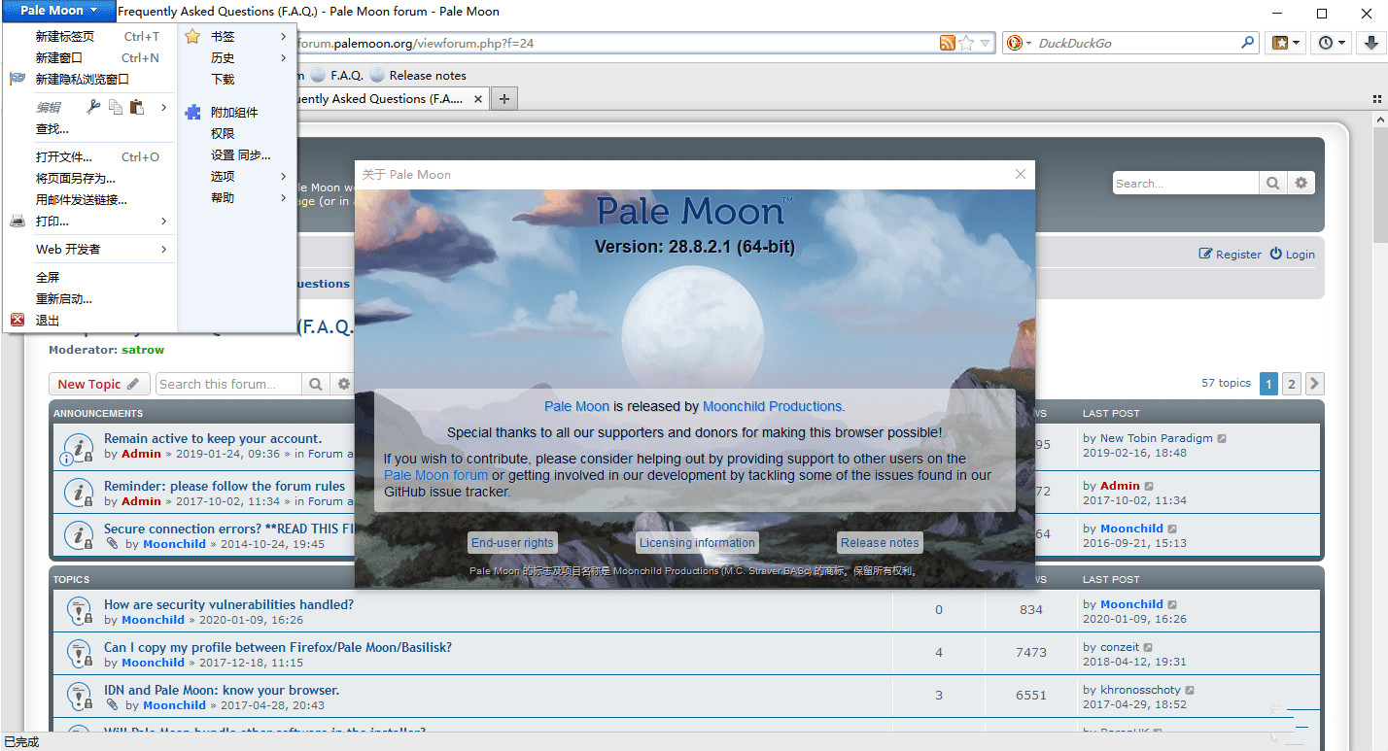1388x751 pixels.
Task: Click the Release notes button in About dialog
Action: point(880,543)
